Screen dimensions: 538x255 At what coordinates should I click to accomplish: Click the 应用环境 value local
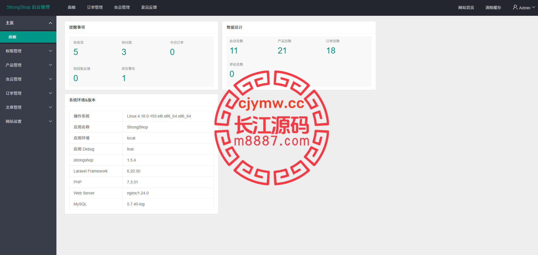(131, 138)
